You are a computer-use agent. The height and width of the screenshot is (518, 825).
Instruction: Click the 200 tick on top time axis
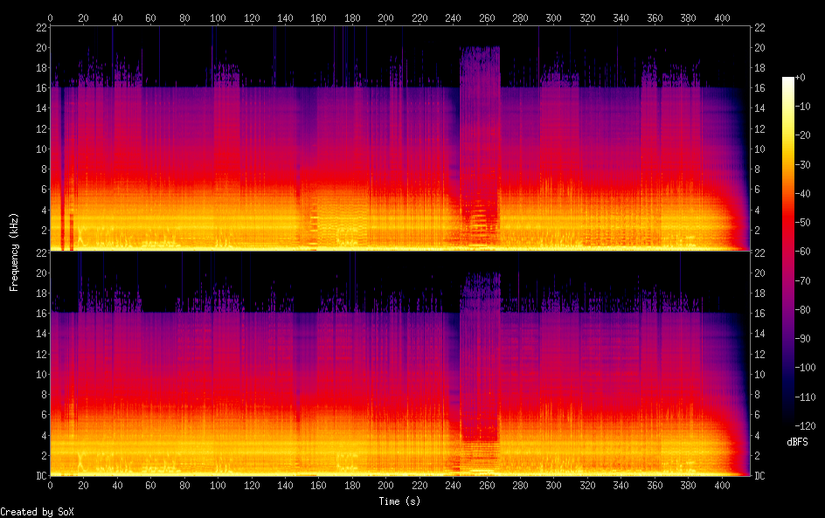pyautogui.click(x=385, y=17)
